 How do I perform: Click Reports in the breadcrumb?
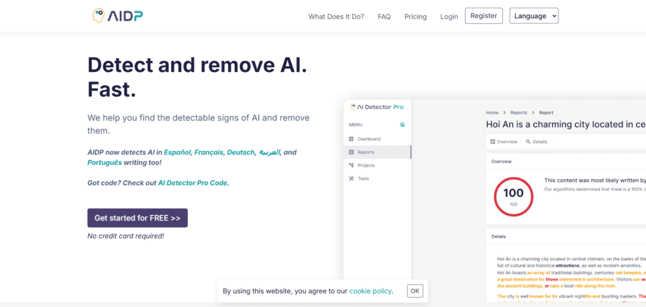(x=519, y=112)
